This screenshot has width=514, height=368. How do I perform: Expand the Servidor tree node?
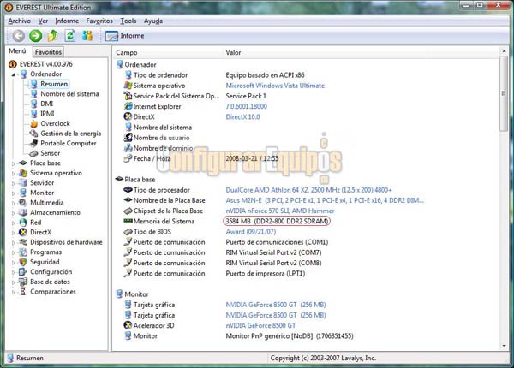(x=14, y=183)
